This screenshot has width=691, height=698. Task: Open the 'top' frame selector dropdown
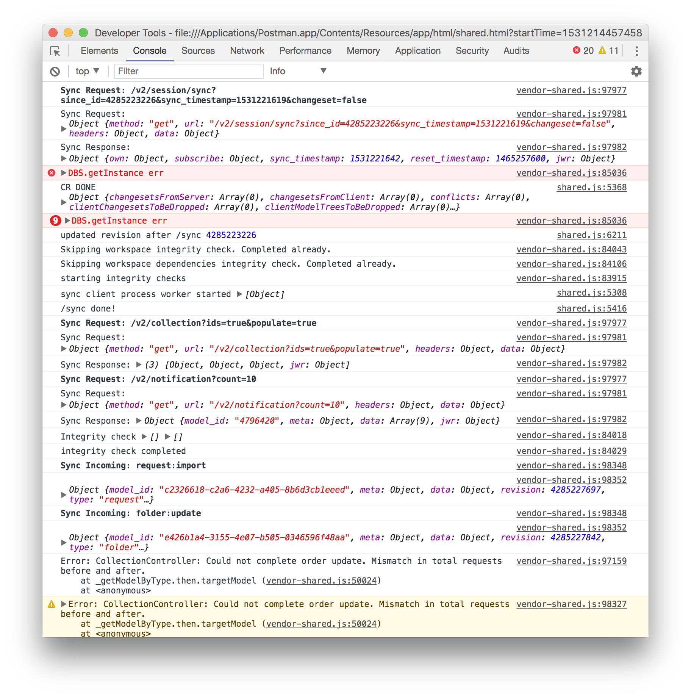86,71
